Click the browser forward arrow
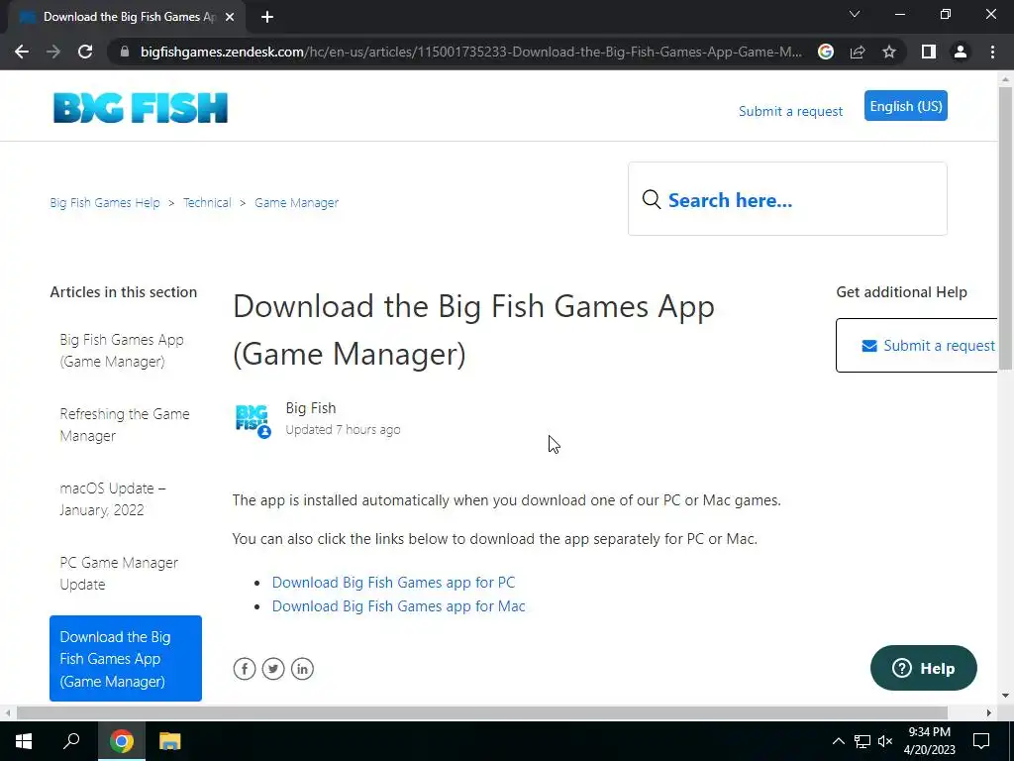 tap(53, 52)
